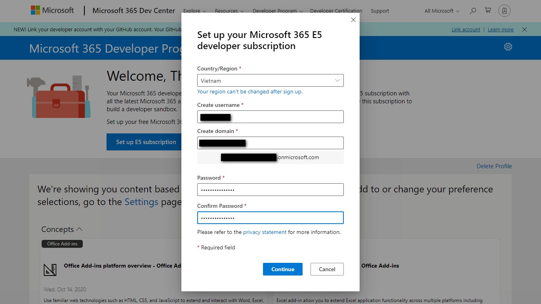The height and width of the screenshot is (304, 541).
Task: Open the Office Add-ins platform overview article
Action: (123, 266)
